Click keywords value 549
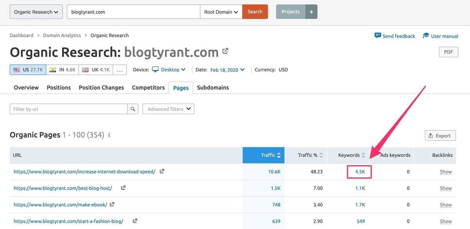 coord(361,221)
